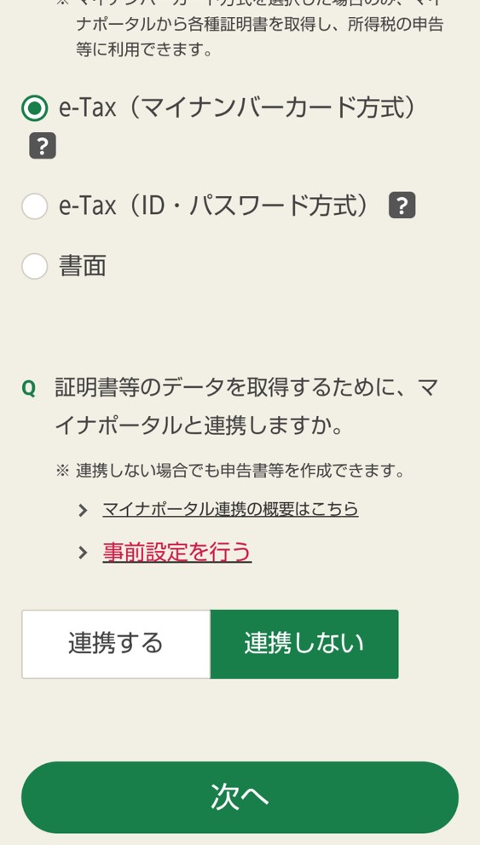Tap the 次へ button
The width and height of the screenshot is (480, 845).
(x=240, y=797)
